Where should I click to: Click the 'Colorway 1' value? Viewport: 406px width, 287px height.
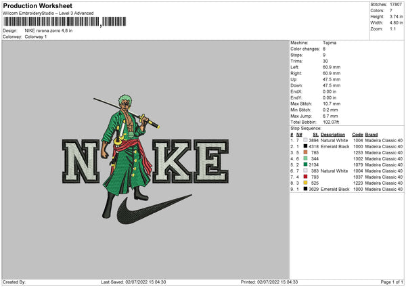point(36,37)
